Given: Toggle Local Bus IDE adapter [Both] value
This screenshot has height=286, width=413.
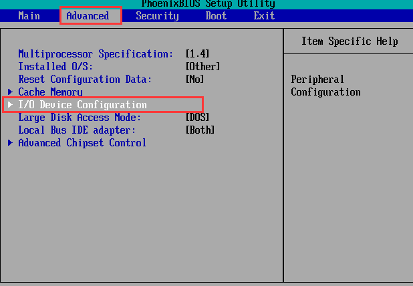Looking at the screenshot, I should (200, 130).
